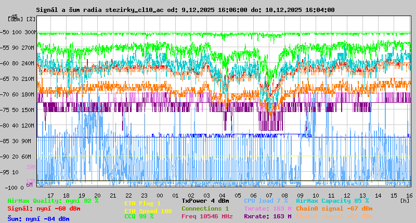The width and height of the screenshot is (416, 223).
Task: Select the CPU load 7 % legend entry
Action: [x=266, y=201]
